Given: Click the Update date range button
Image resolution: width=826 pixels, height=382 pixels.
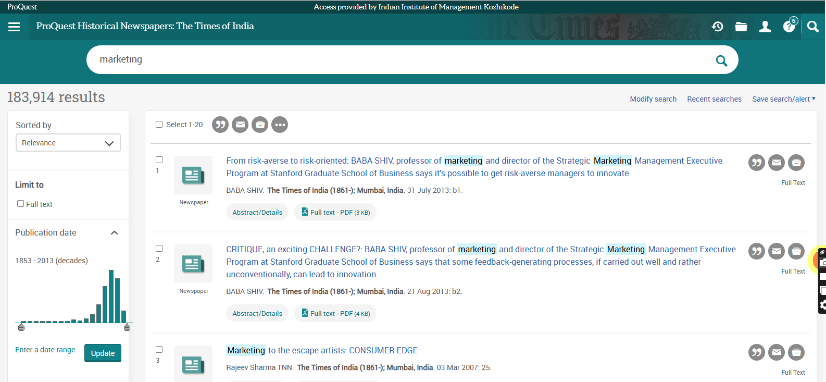Looking at the screenshot, I should coord(103,353).
